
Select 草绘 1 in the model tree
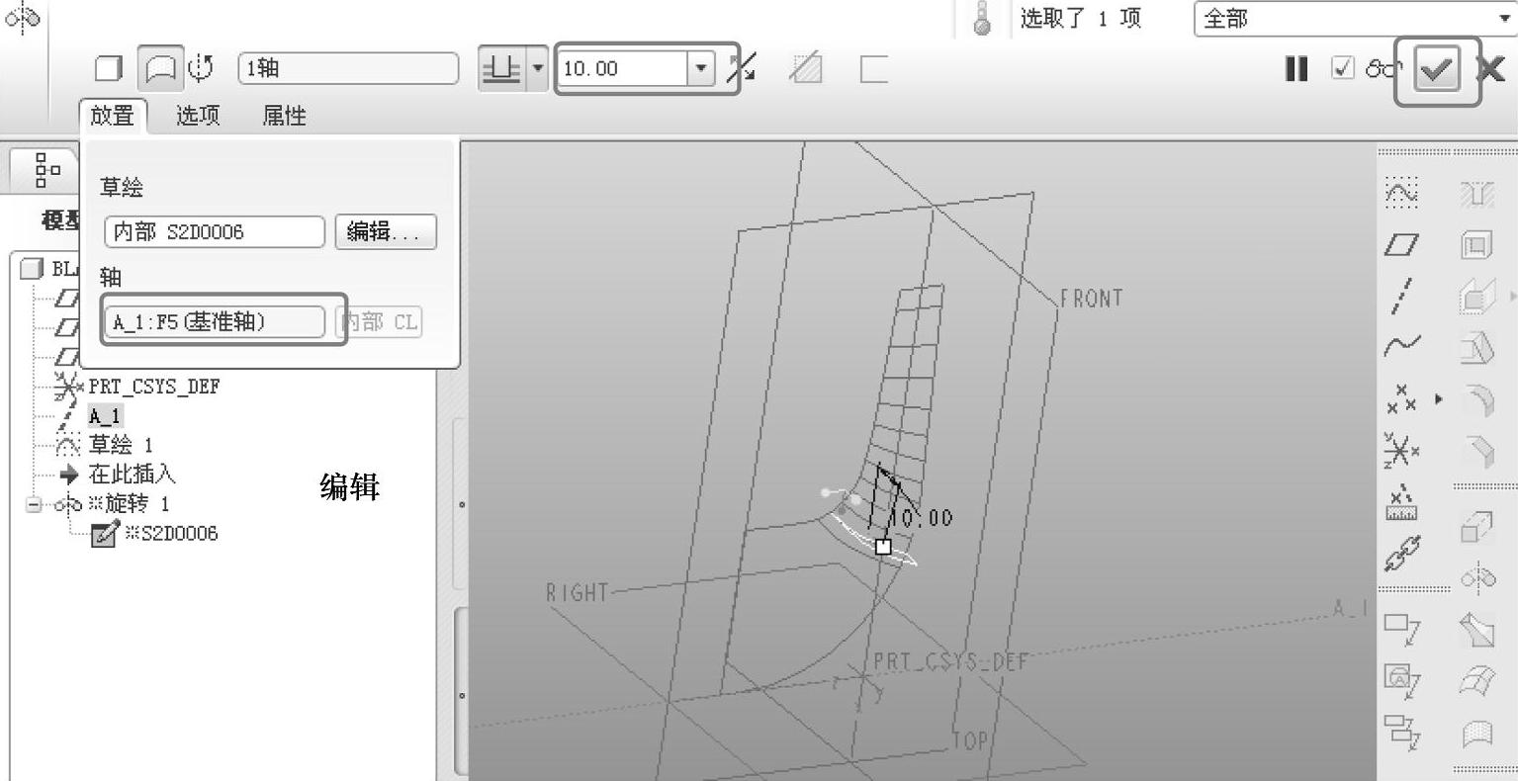coord(121,445)
